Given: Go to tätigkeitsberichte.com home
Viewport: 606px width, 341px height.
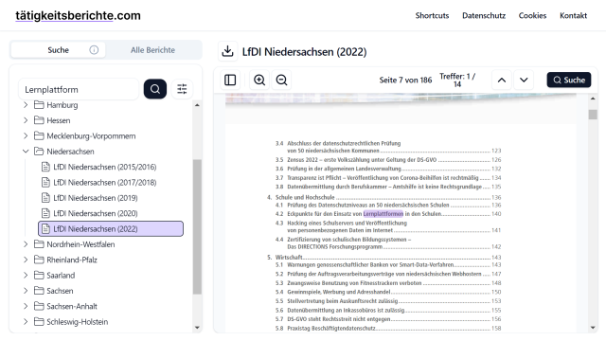Looking at the screenshot, I should point(78,15).
